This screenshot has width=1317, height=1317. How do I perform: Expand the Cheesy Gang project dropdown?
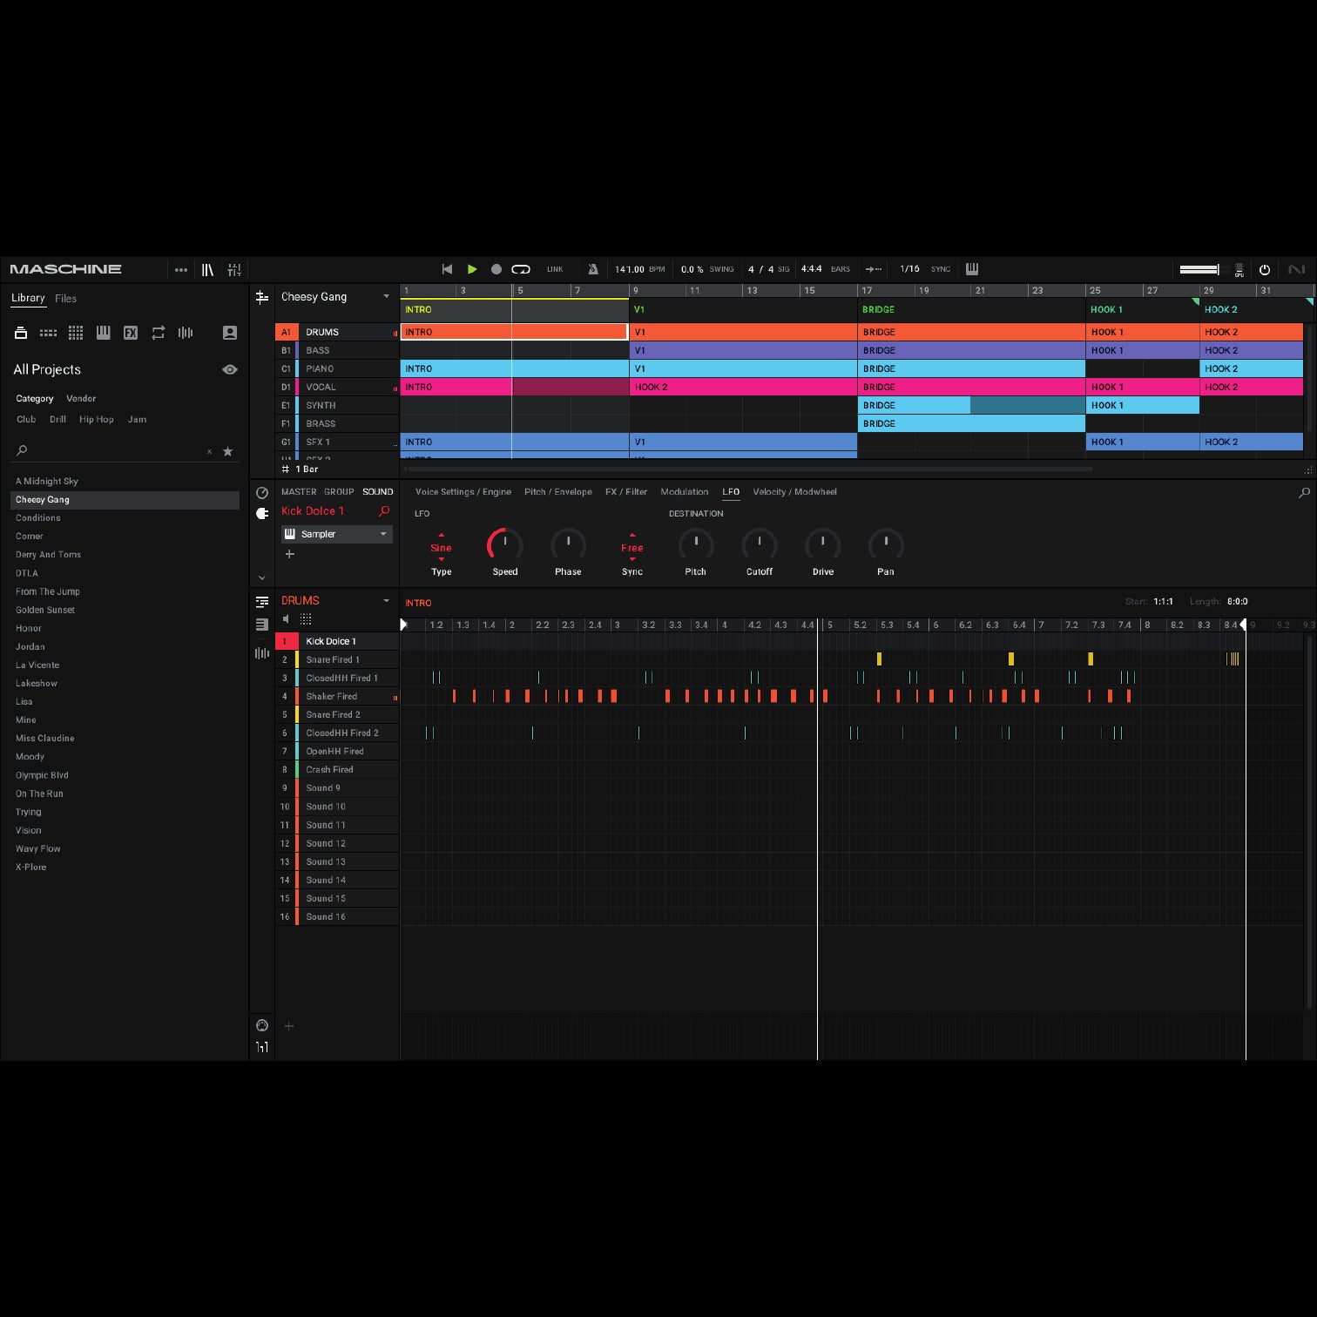[x=386, y=297]
